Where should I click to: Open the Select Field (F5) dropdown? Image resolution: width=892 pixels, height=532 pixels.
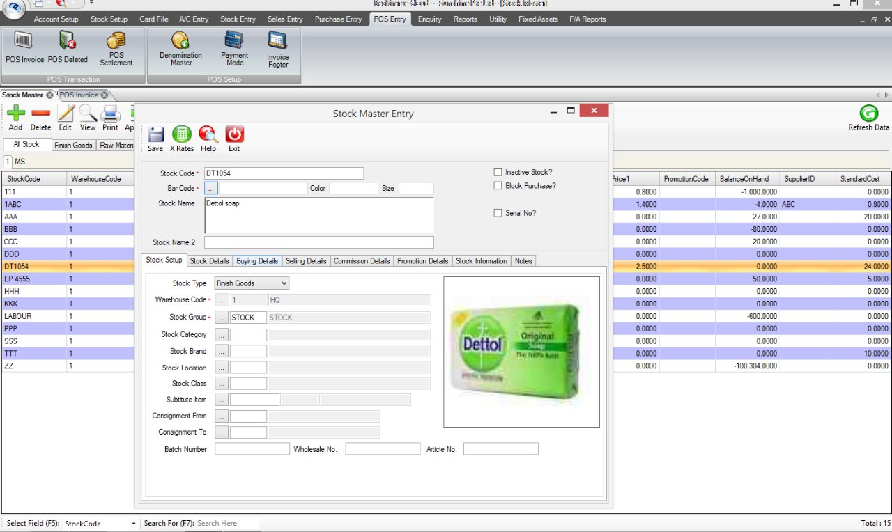134,523
